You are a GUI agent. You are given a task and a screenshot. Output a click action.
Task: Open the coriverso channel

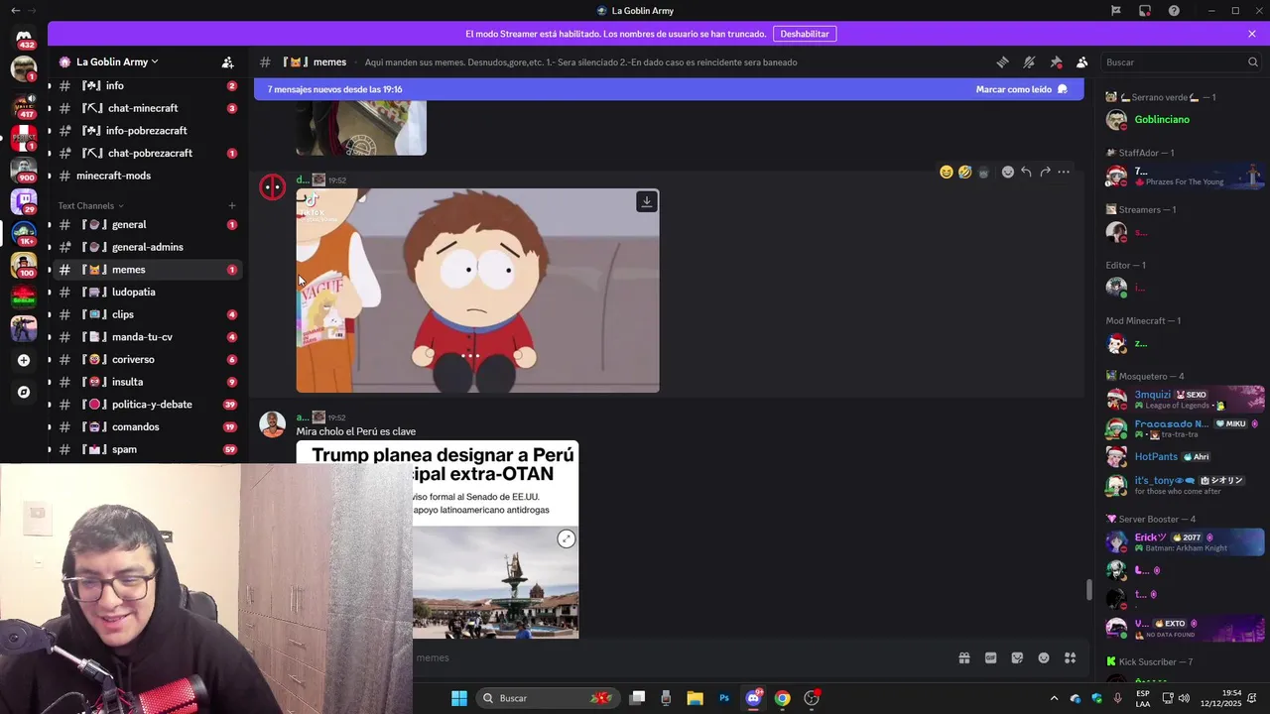point(146,360)
